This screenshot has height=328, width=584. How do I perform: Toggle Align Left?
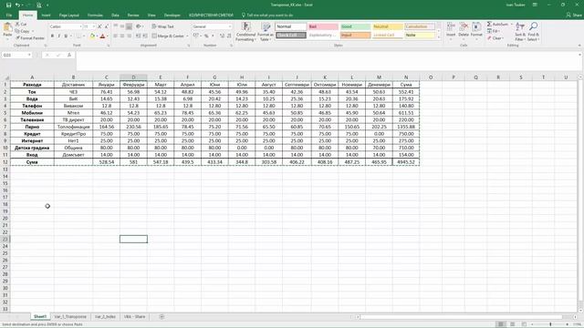click(x=116, y=36)
